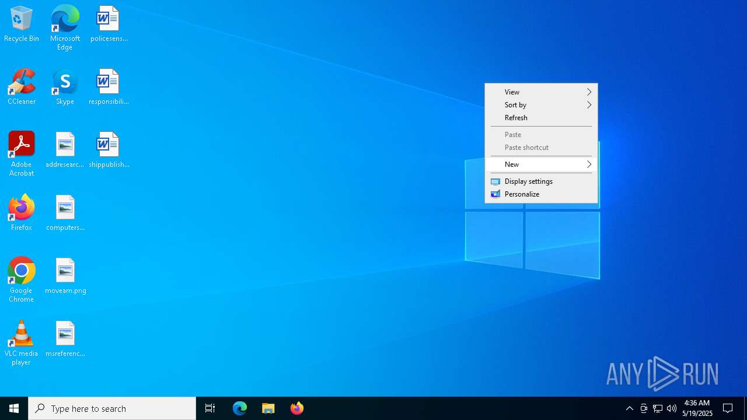This screenshot has height=420, width=747.
Task: Click the Meet Now tray icon
Action: (644, 408)
